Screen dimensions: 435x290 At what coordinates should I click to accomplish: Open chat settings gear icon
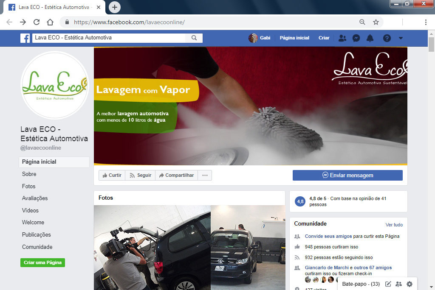click(x=410, y=284)
